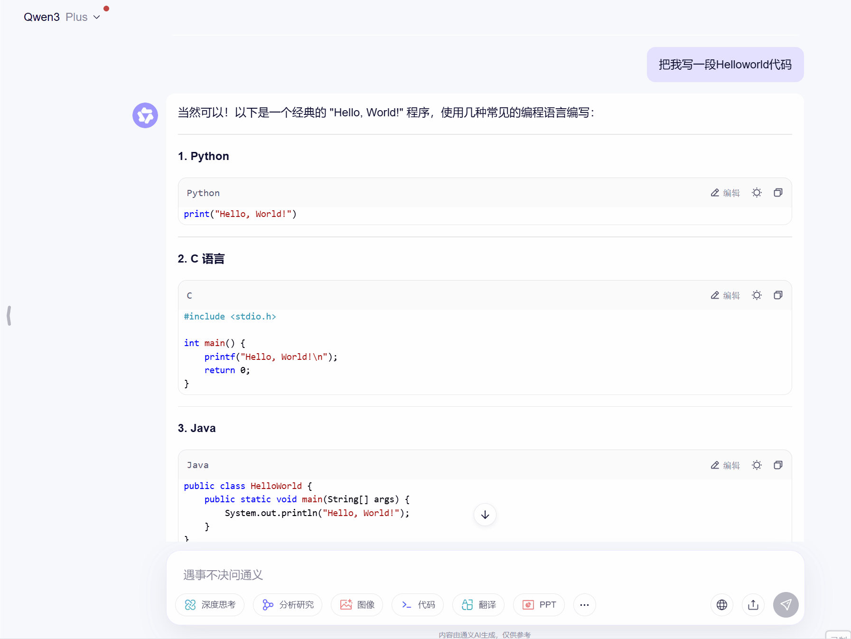
Task: Click the "int main() {" code line
Action: [x=215, y=343]
